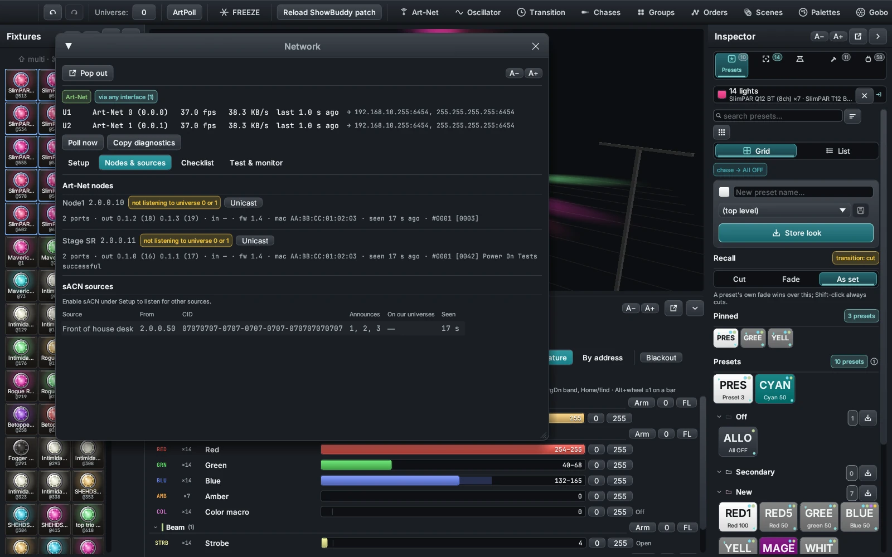This screenshot has width=892, height=557.
Task: Open the Inspector spotlight beam tab
Action: [800, 58]
